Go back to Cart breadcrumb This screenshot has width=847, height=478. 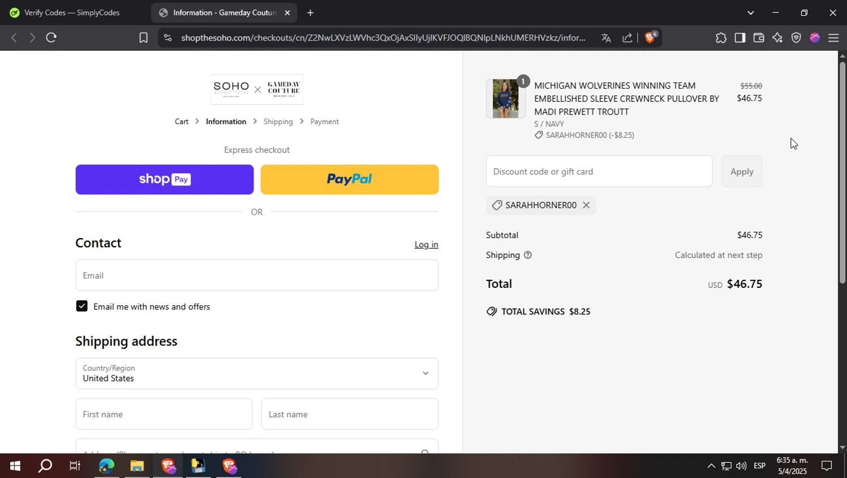[x=181, y=121]
